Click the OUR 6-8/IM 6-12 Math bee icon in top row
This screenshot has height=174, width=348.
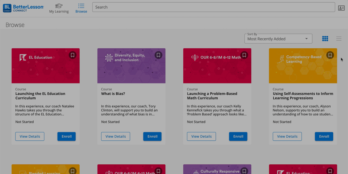tap(195, 58)
